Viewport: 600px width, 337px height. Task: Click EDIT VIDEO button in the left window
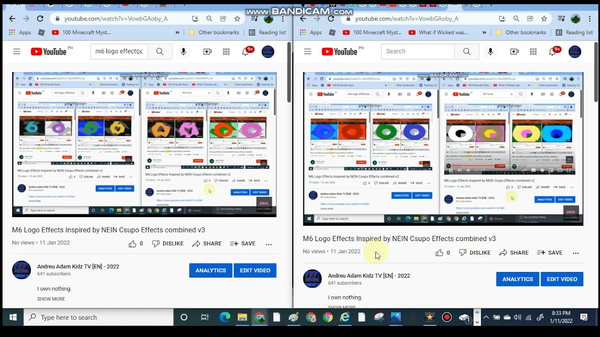[255, 271]
